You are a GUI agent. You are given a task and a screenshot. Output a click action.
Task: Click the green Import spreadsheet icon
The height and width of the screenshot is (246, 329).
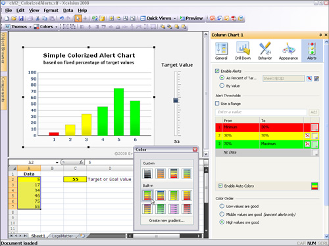coord(95,18)
